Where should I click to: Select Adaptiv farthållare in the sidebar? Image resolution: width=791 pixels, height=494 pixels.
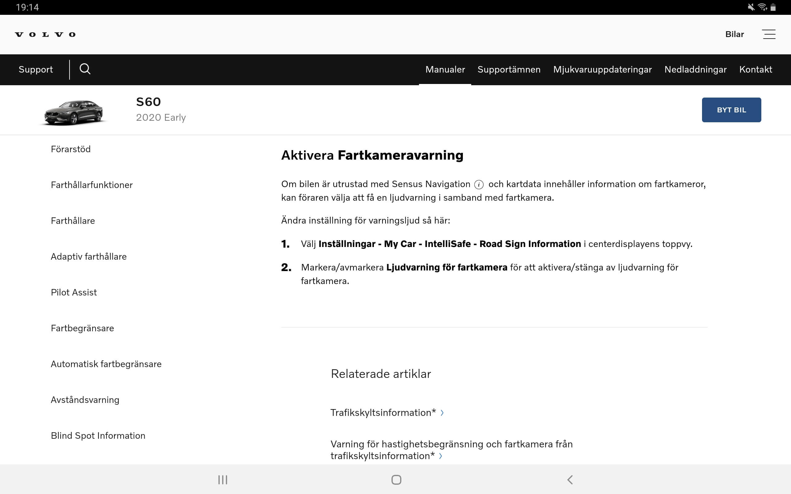click(x=89, y=257)
